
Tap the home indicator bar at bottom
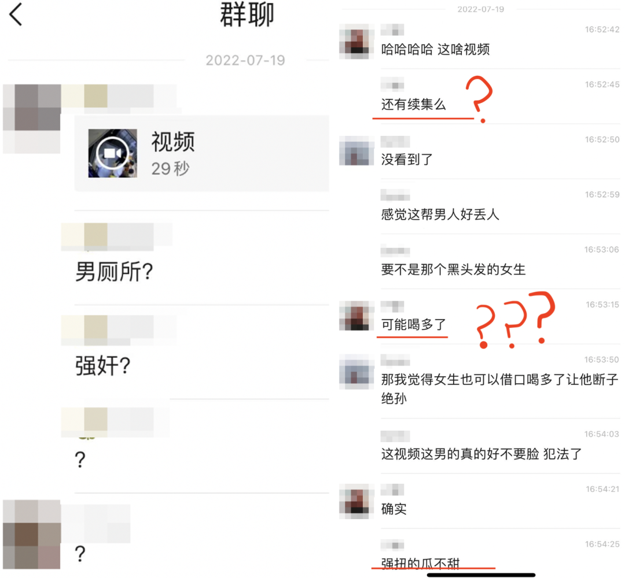tap(481, 575)
